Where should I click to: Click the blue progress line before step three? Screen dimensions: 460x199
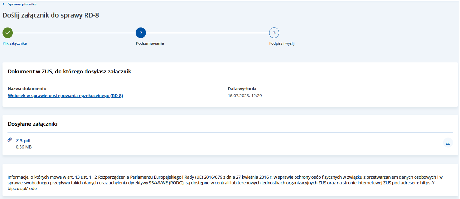point(207,33)
